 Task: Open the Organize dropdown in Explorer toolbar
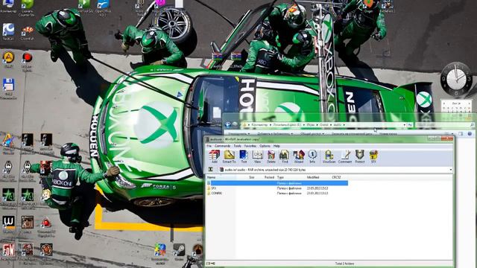[x=238, y=134]
